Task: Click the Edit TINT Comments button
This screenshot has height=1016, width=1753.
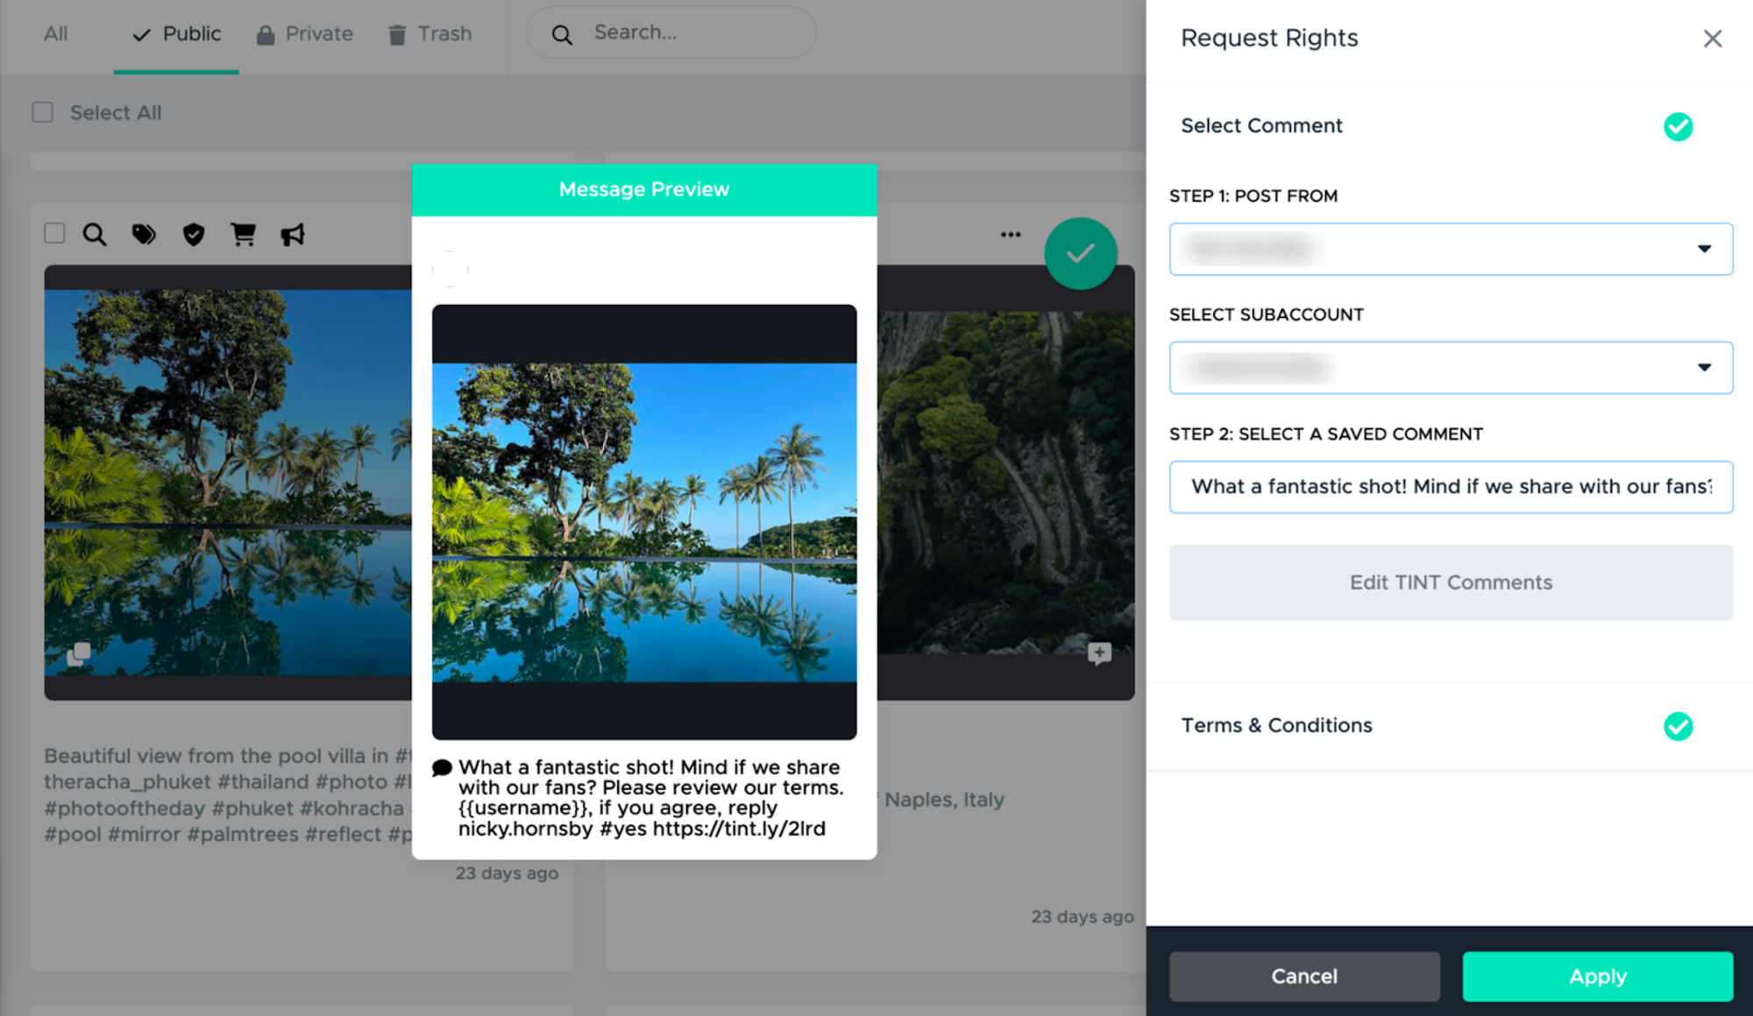Action: click(x=1451, y=583)
